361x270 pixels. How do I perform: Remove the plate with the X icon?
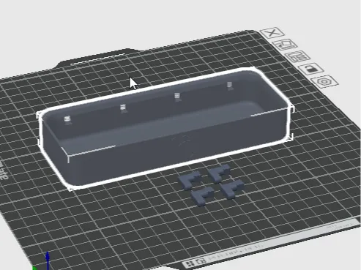click(x=272, y=33)
